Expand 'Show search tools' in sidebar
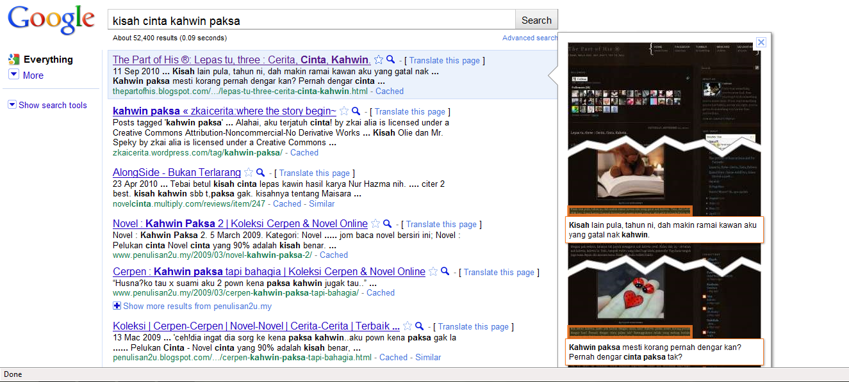This screenshot has width=849, height=382. [x=47, y=105]
